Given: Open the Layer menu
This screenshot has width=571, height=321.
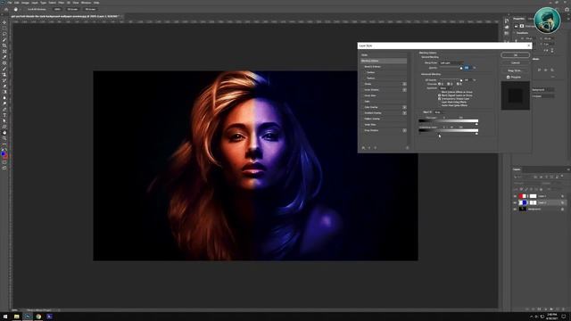Looking at the screenshot, I should point(35,3).
